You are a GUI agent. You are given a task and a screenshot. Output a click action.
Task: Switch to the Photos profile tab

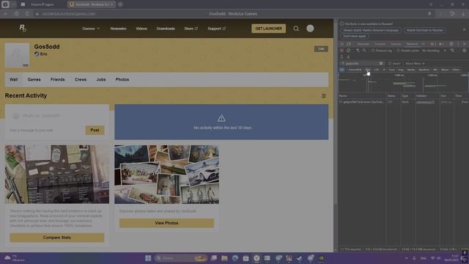122,80
